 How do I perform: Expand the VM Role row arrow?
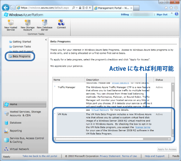[55, 113]
